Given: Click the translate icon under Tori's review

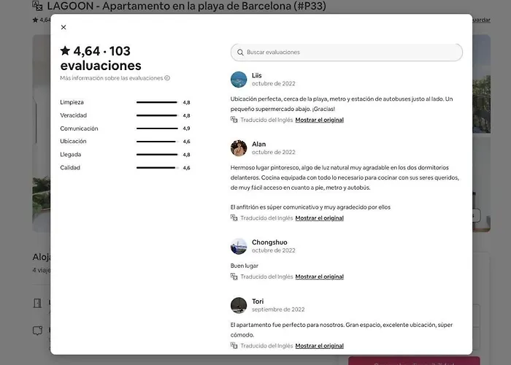Looking at the screenshot, I should coord(234,345).
